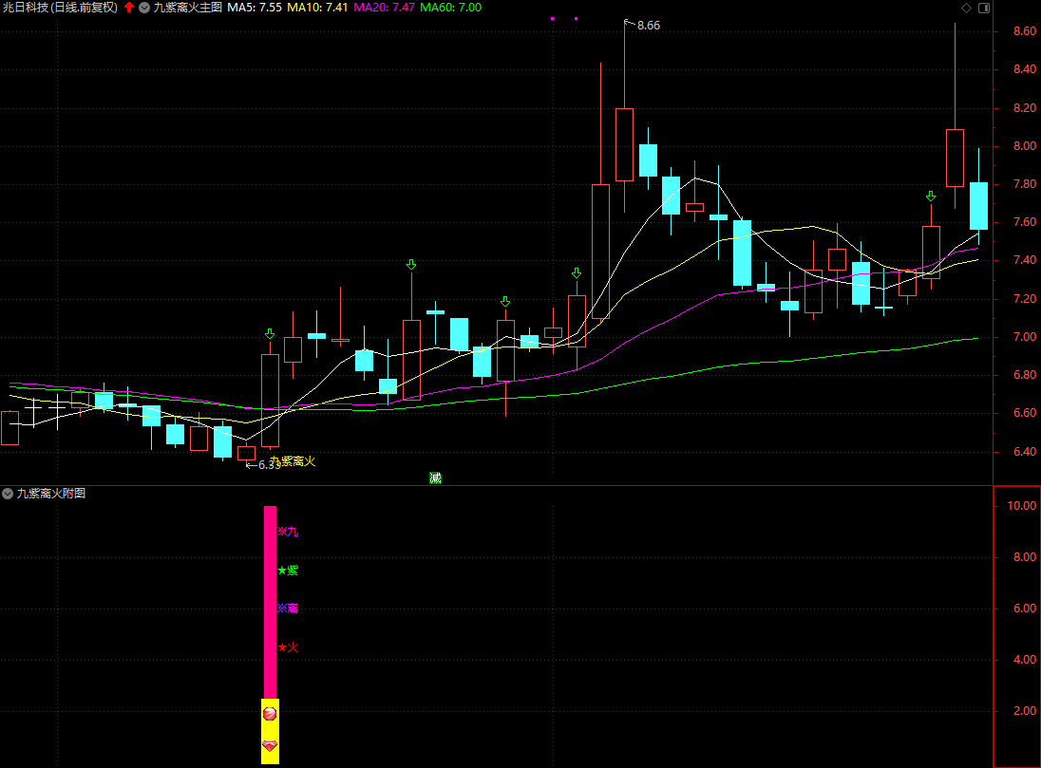Click the green down arrow above the 九紫离火 signal candle
The width and height of the screenshot is (1041, 768).
click(270, 333)
